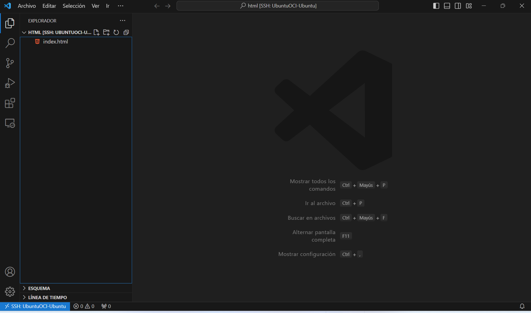Open Explorer views and more actions menu

pos(123,20)
